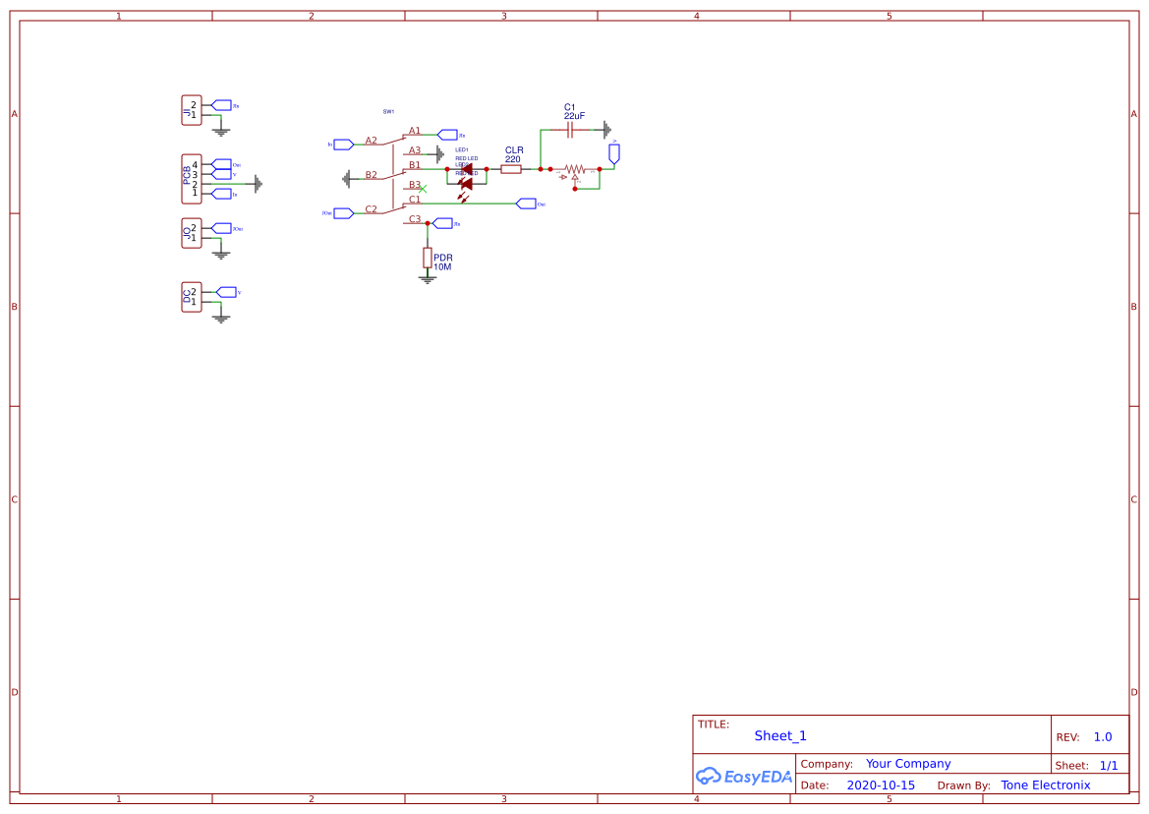Screen dimensions: 1149x814
Task: Click the 2020-10-15 date field
Action: click(x=881, y=785)
